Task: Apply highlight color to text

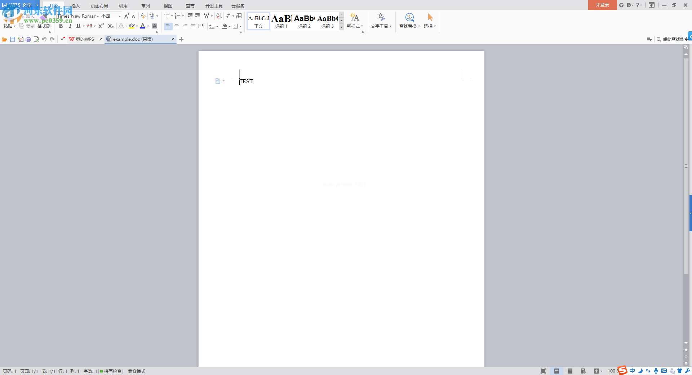Action: coord(132,26)
